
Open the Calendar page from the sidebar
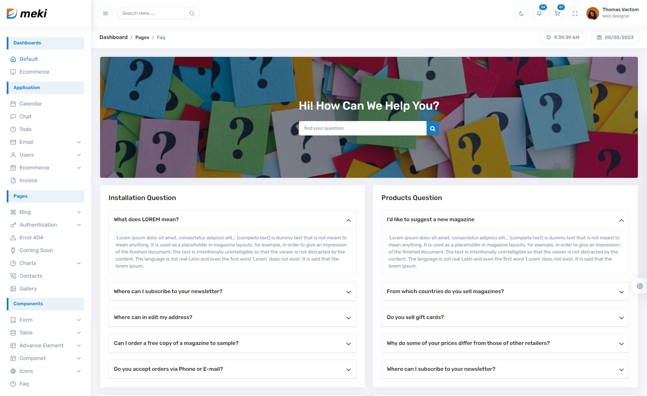[31, 104]
